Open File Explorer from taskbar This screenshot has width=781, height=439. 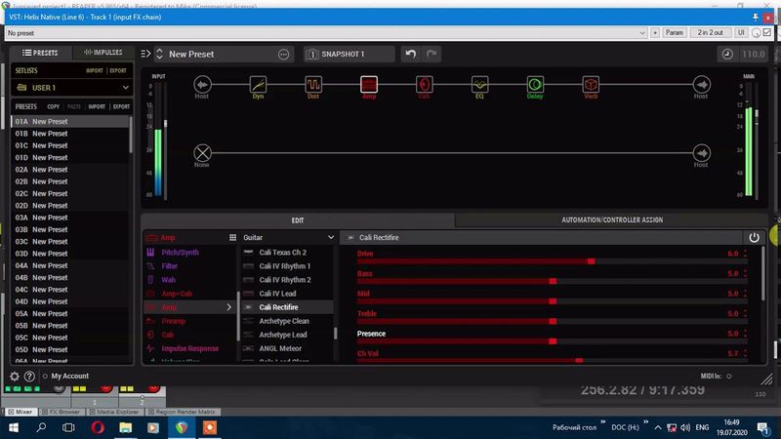(125, 427)
